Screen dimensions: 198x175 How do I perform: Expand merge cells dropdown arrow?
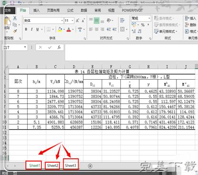pyautogui.click(x=127, y=30)
